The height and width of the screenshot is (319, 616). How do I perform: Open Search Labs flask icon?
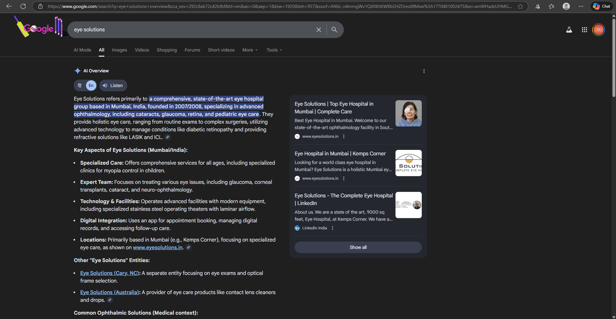(569, 30)
